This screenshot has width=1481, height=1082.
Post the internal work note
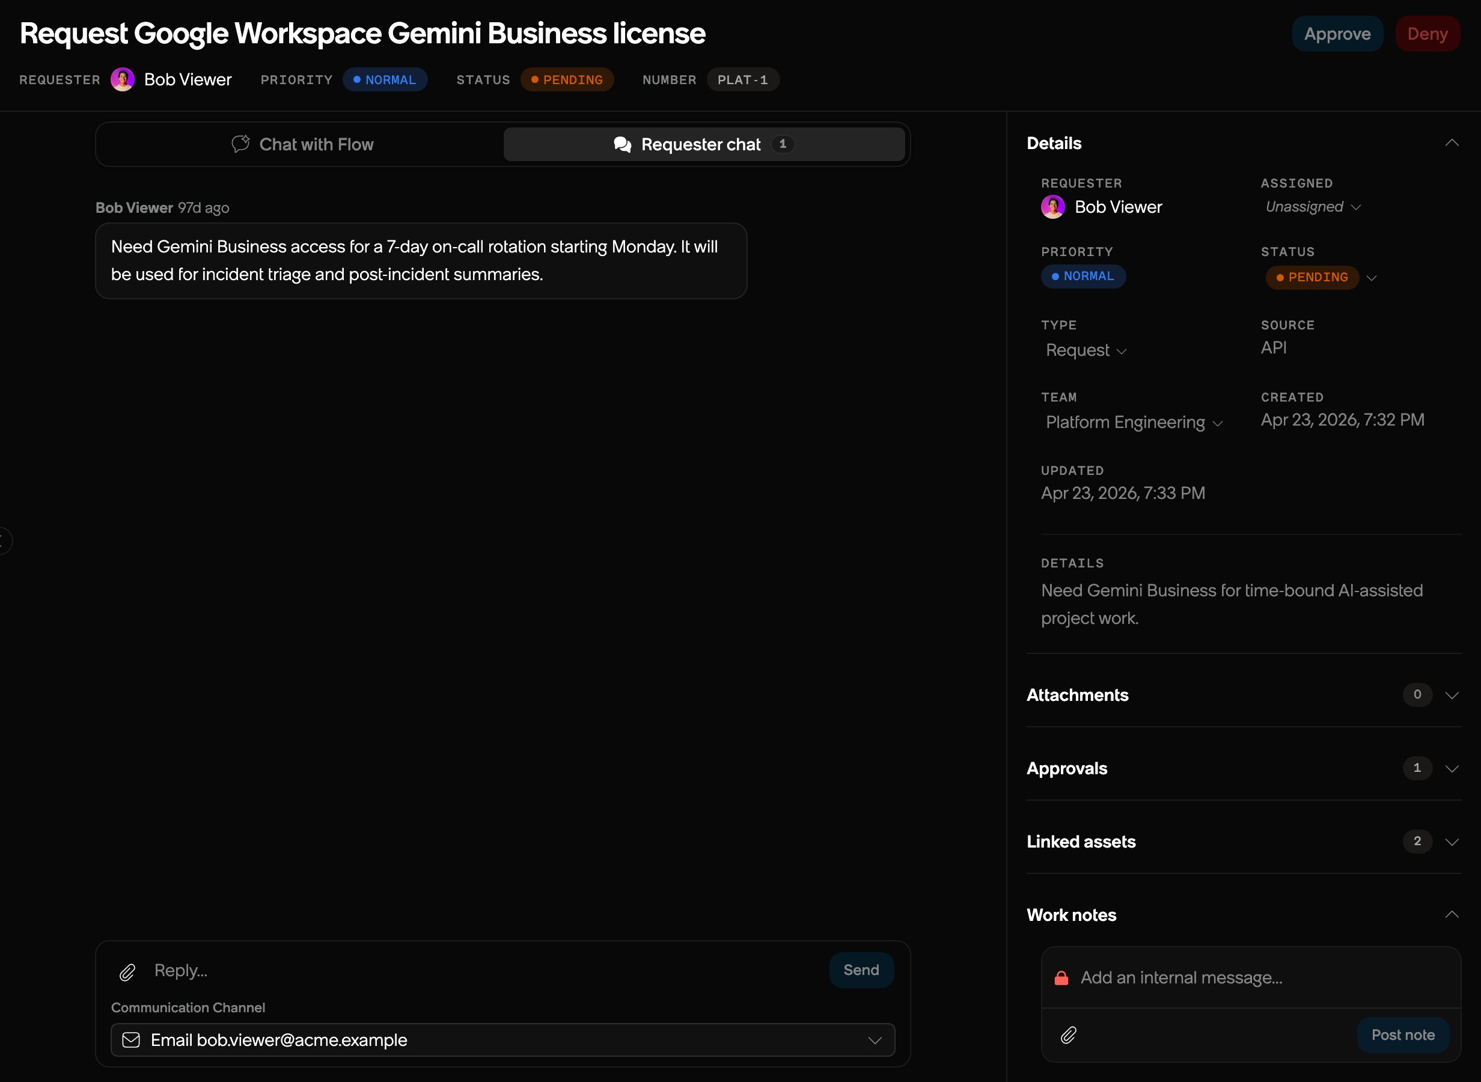(1402, 1035)
